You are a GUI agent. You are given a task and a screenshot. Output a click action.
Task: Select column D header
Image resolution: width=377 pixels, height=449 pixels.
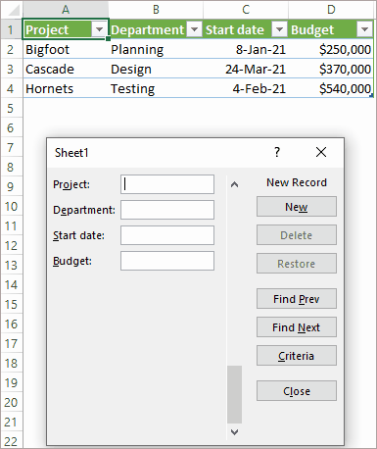coord(331,10)
